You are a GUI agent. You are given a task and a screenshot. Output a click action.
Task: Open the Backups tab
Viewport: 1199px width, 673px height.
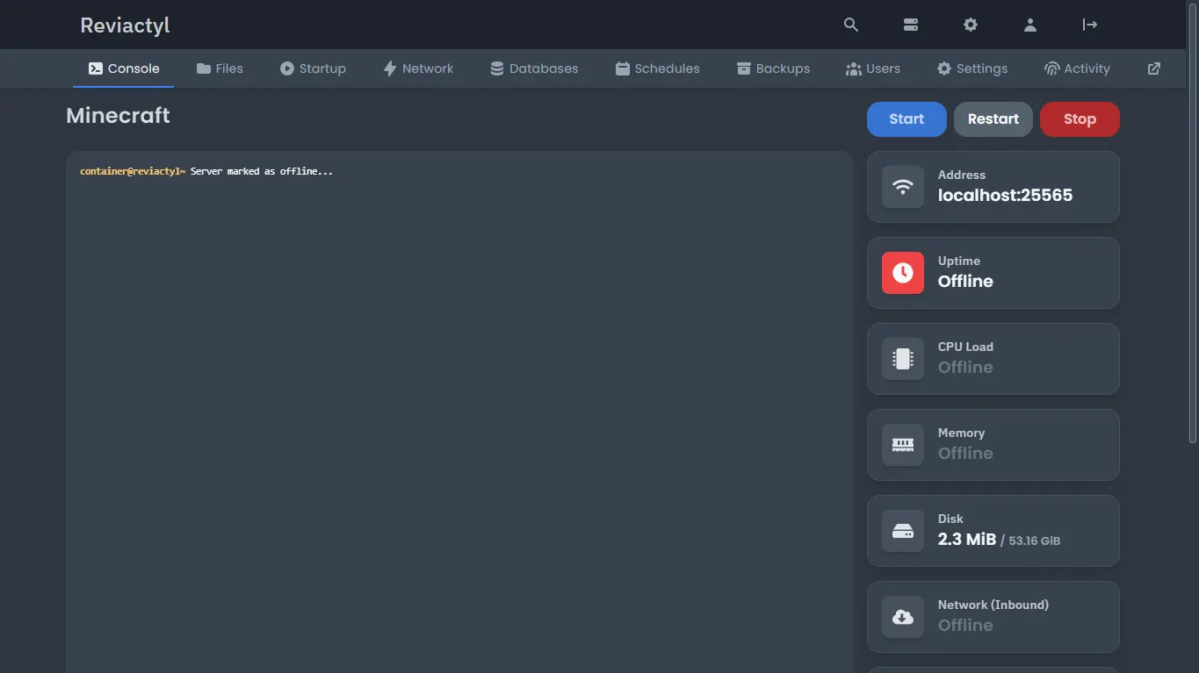click(x=773, y=68)
